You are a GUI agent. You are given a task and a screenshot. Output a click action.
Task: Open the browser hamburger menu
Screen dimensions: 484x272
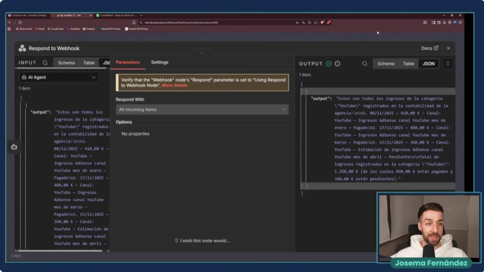point(460,23)
